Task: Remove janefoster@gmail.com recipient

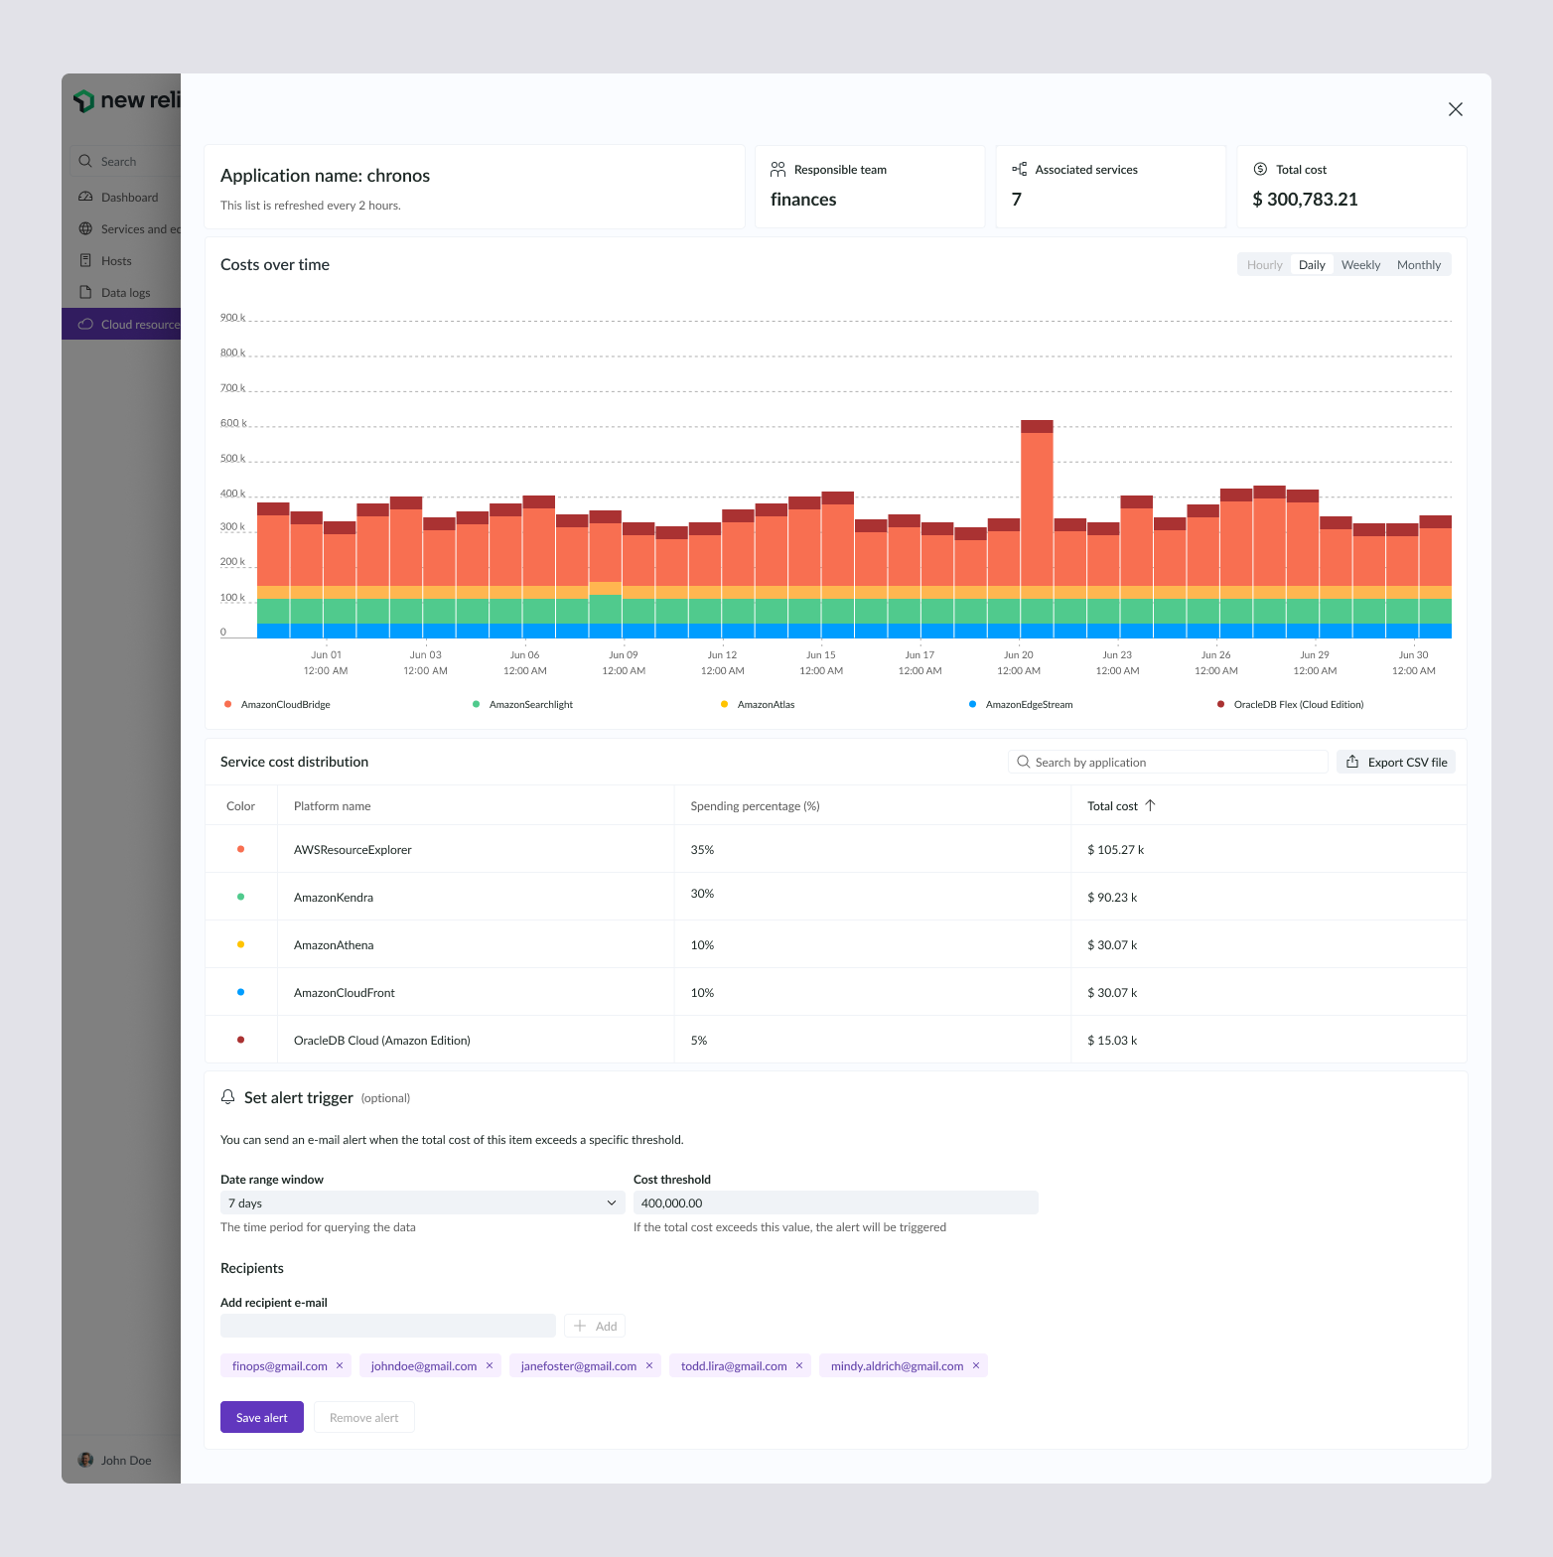Action: point(649,1365)
